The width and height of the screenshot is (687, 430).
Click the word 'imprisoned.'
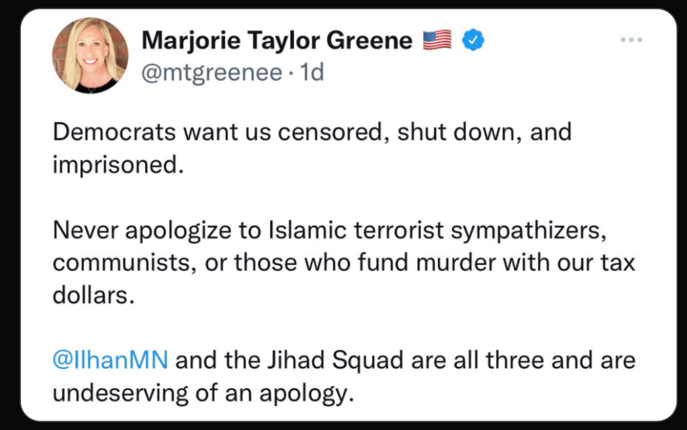click(x=118, y=164)
